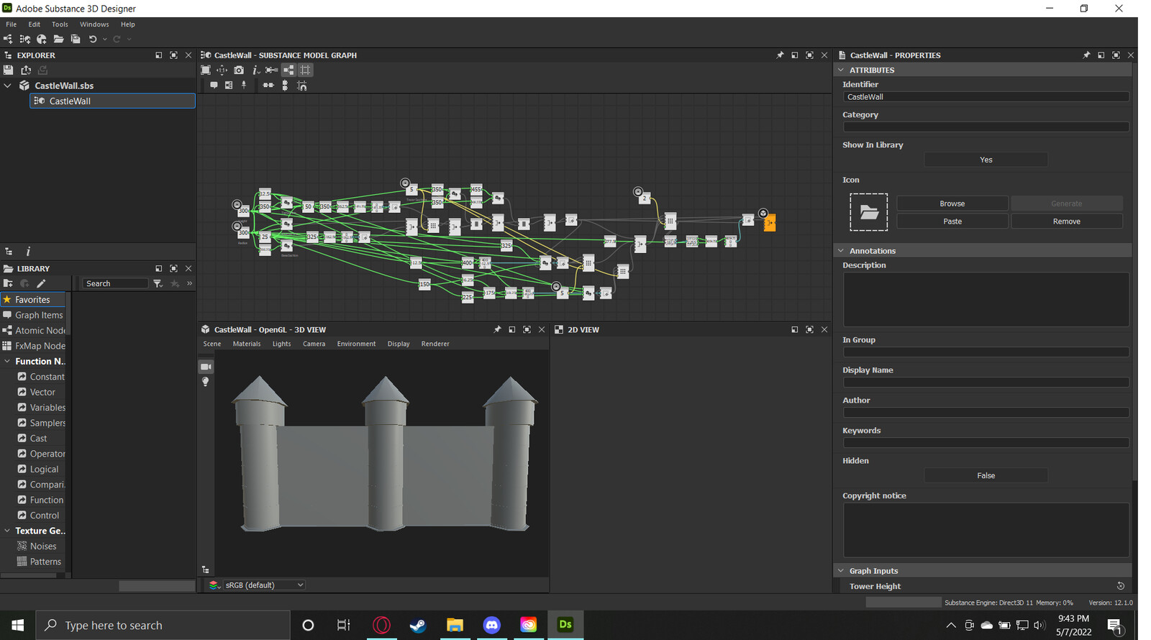The height and width of the screenshot is (640, 1151).
Task: Open the Tools menu
Action: 60,24
